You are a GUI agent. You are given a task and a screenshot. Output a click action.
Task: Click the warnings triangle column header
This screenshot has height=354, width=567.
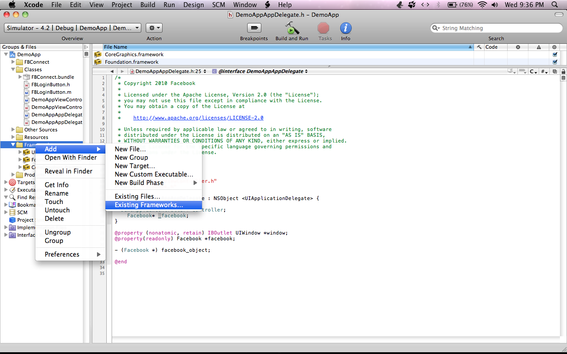pyautogui.click(x=539, y=47)
